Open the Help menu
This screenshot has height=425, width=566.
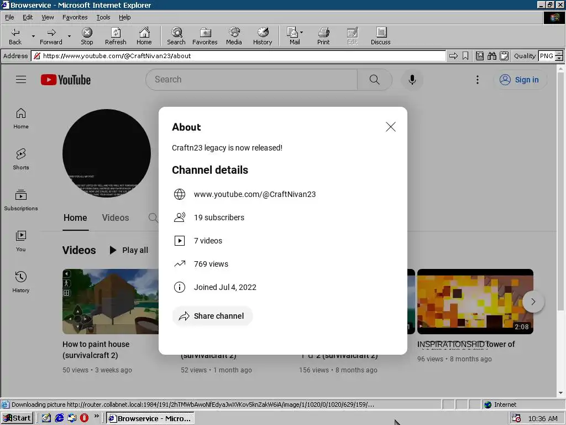(124, 17)
